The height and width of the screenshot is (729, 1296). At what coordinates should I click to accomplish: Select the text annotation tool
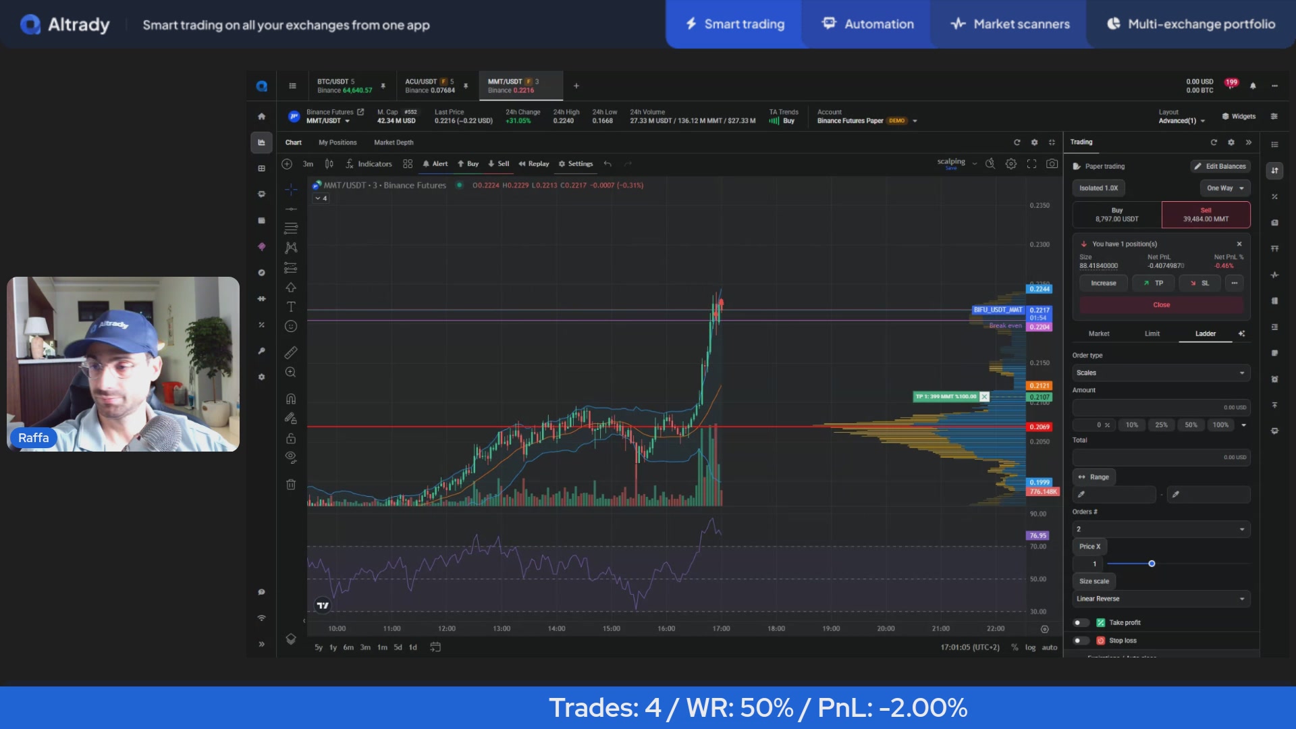291,306
